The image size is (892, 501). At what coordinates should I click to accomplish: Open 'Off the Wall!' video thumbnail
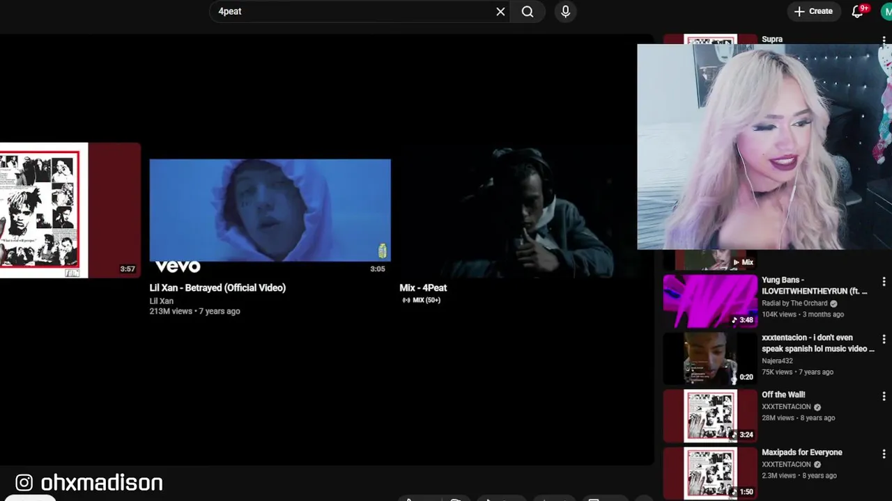coord(709,416)
